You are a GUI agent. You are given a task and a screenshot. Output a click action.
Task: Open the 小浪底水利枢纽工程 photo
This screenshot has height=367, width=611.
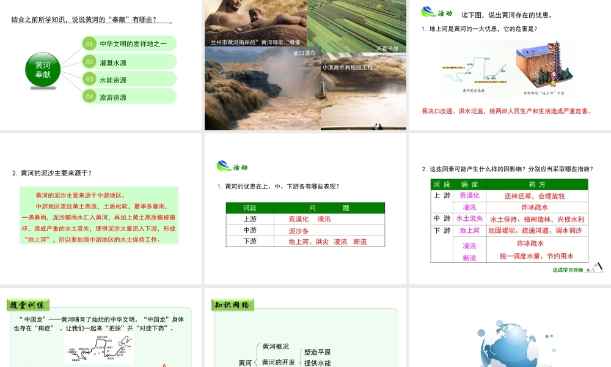[364, 91]
